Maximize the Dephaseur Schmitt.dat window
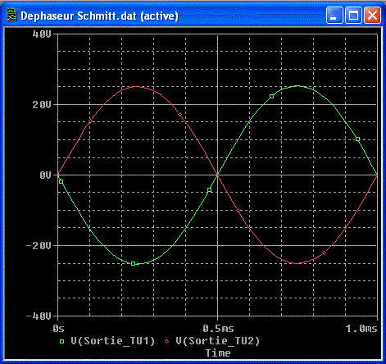Screen dimensions: 386x364 pos(353,16)
